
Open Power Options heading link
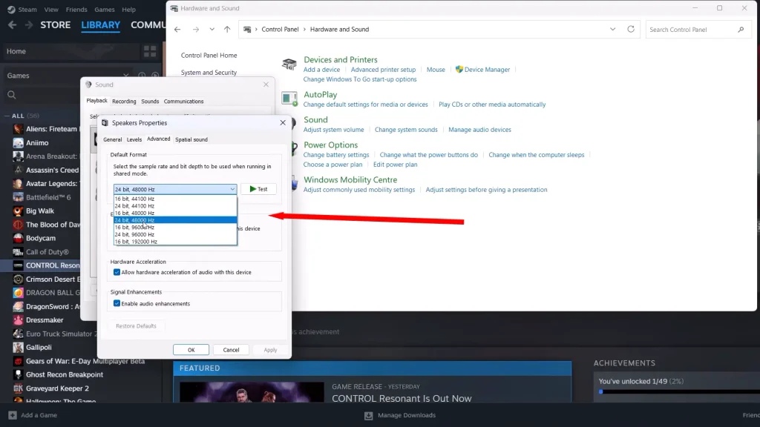[330, 145]
